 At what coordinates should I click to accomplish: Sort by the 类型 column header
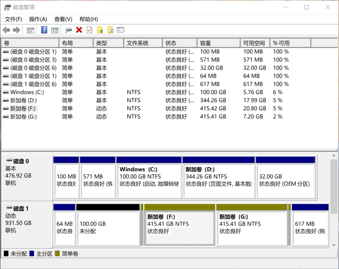tap(109, 43)
